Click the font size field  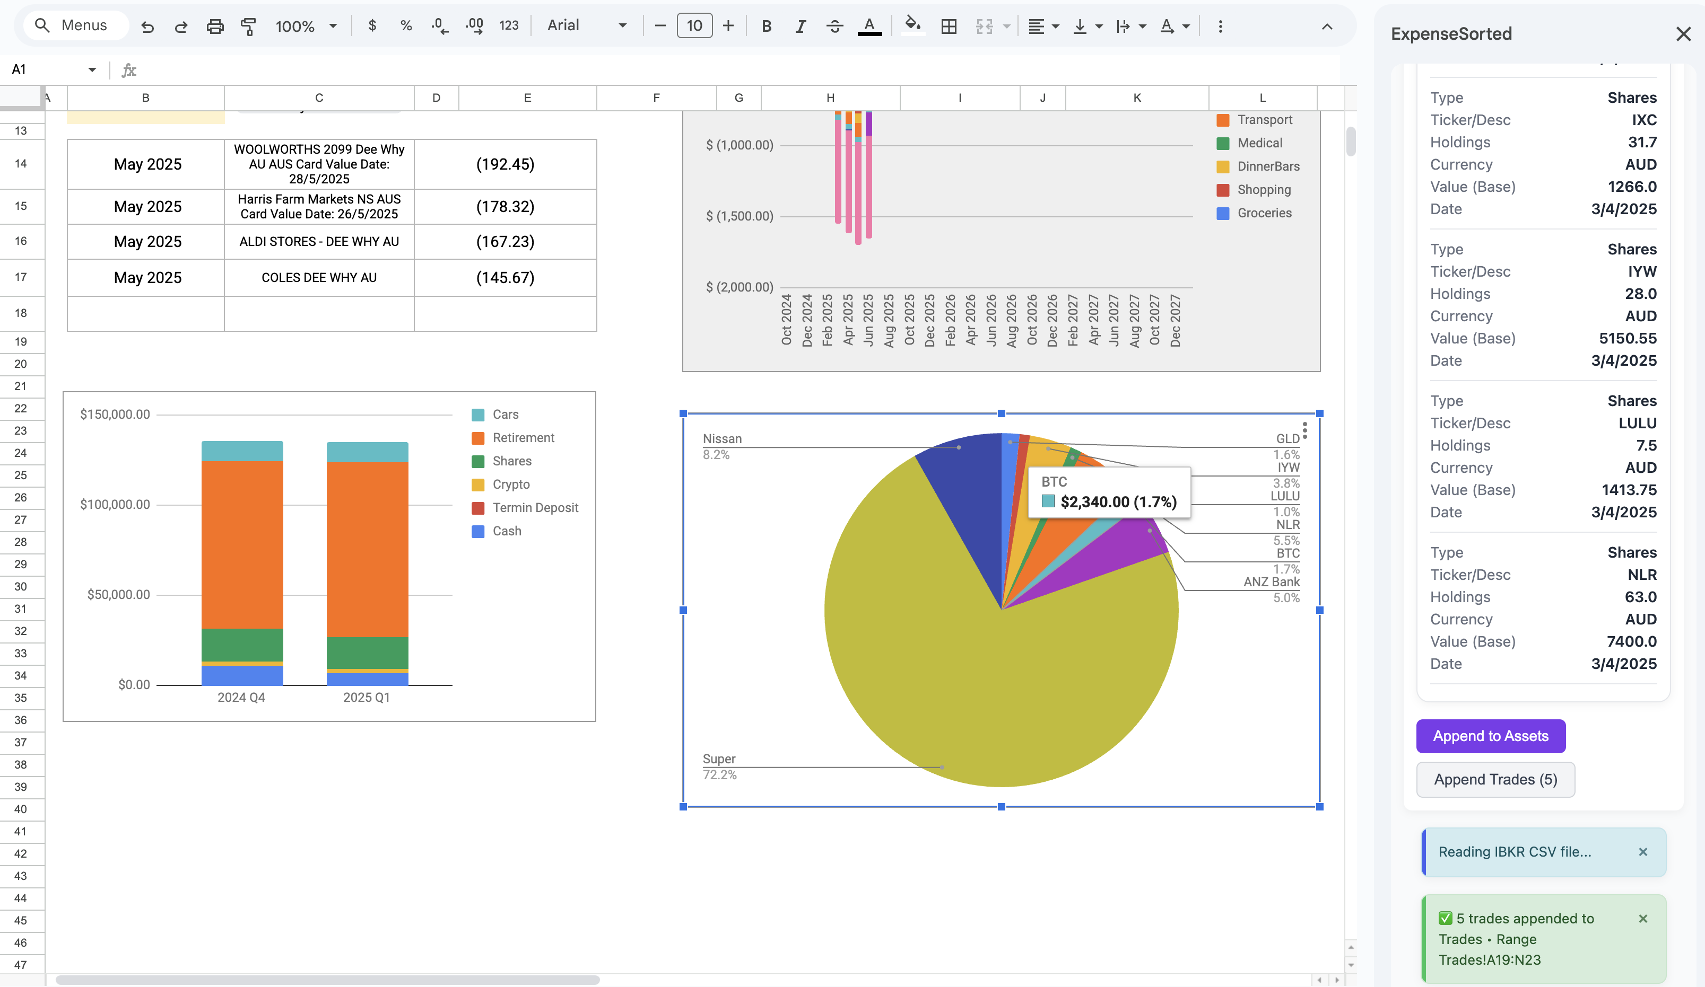pos(694,25)
